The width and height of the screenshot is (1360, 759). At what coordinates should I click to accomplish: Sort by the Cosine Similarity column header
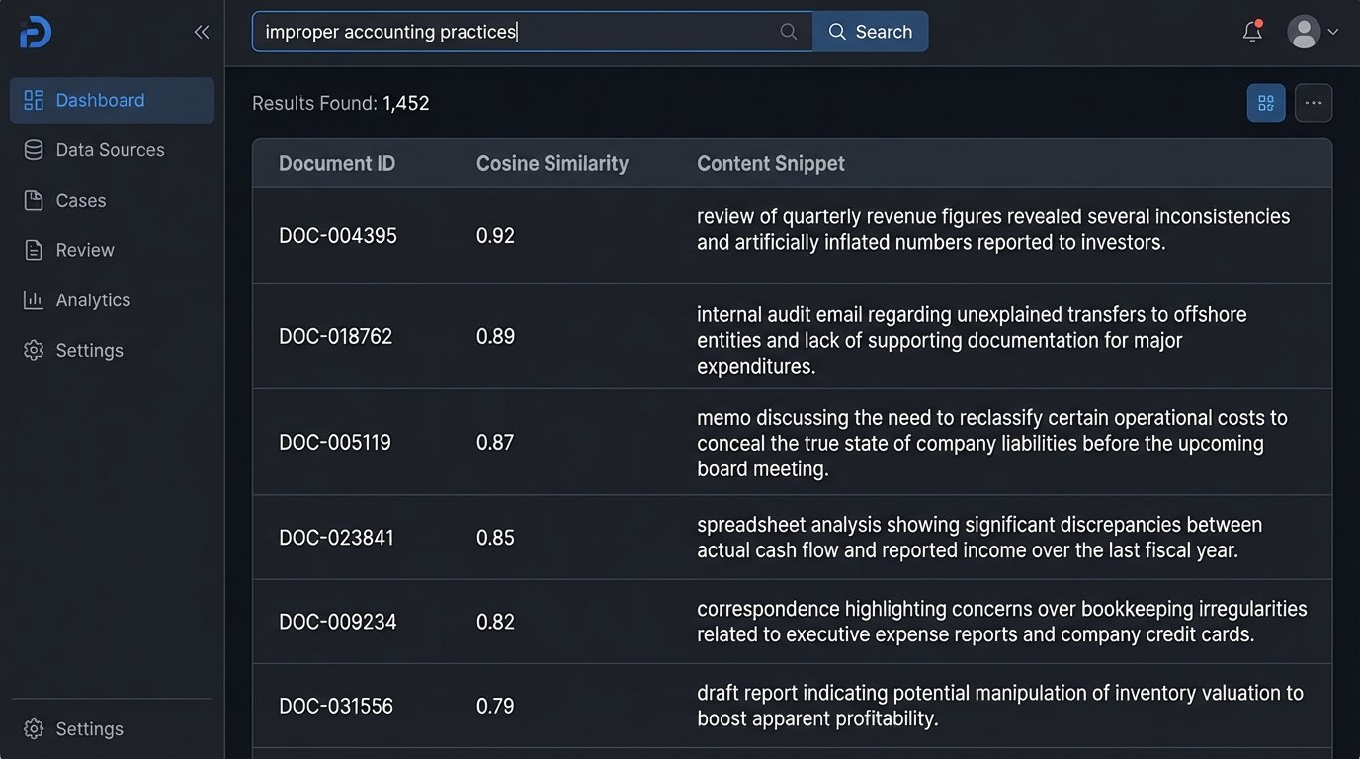point(552,163)
